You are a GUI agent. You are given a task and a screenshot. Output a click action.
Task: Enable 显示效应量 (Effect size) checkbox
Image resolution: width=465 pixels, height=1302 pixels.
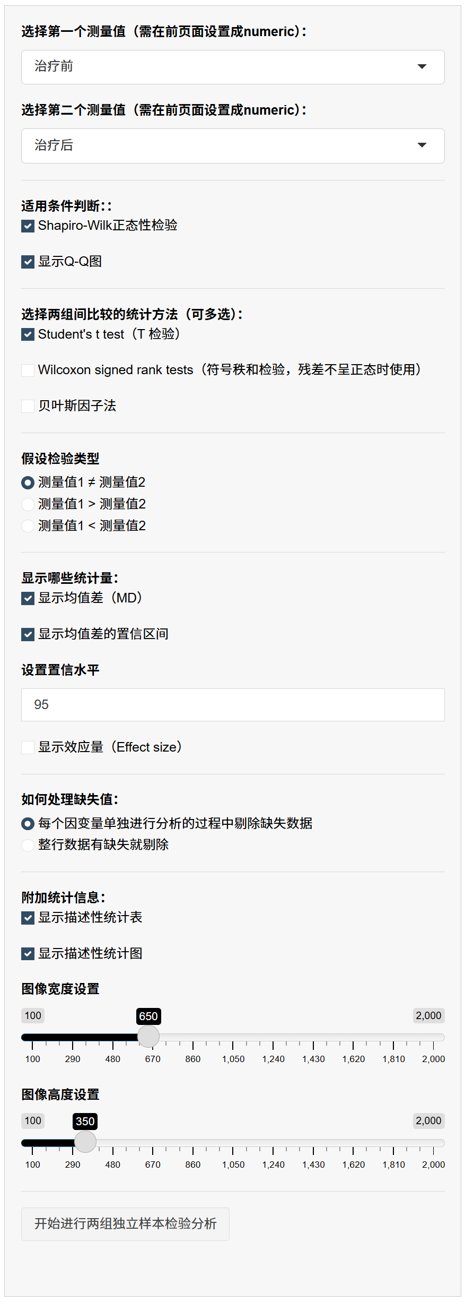point(28,748)
